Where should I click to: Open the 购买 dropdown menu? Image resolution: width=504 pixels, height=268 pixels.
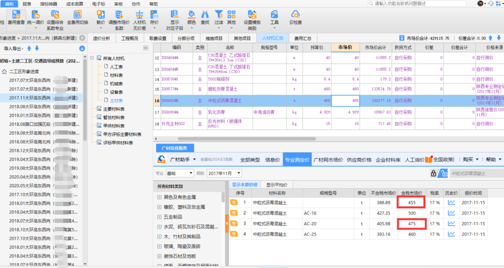tap(471, 160)
